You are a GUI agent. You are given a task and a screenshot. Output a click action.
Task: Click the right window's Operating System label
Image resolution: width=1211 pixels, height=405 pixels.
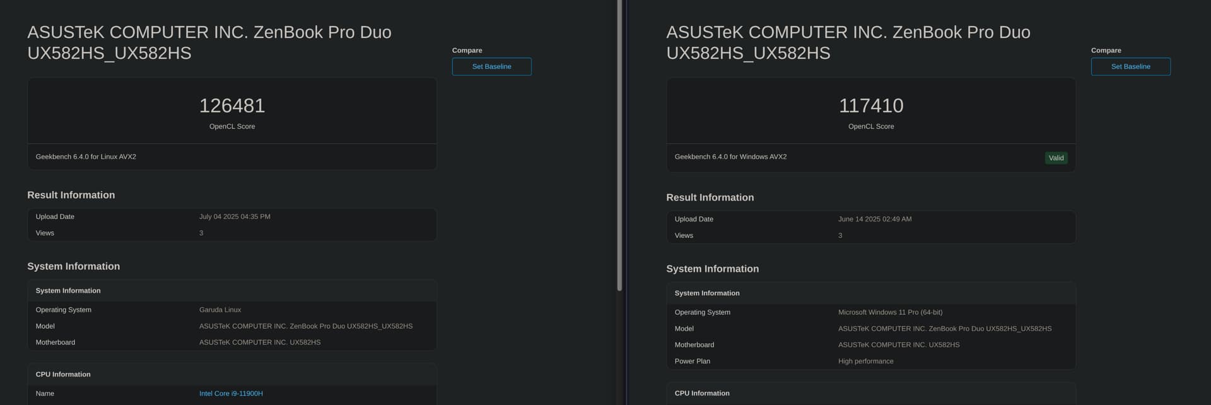[703, 312]
